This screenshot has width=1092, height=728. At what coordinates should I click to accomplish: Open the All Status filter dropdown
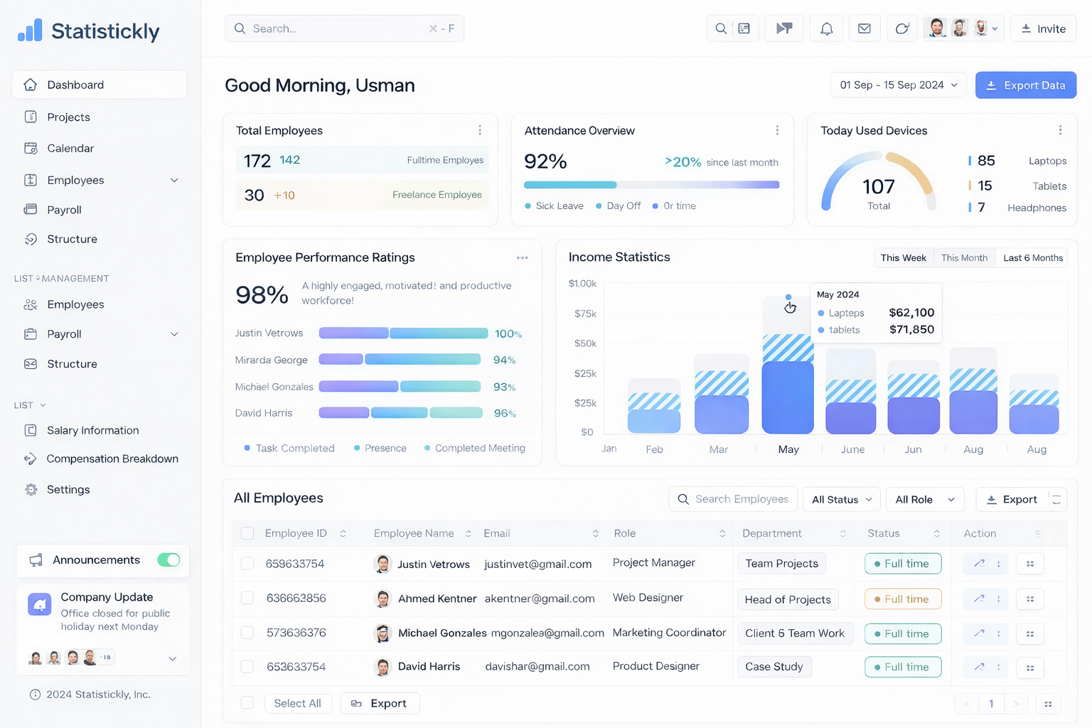(x=841, y=499)
